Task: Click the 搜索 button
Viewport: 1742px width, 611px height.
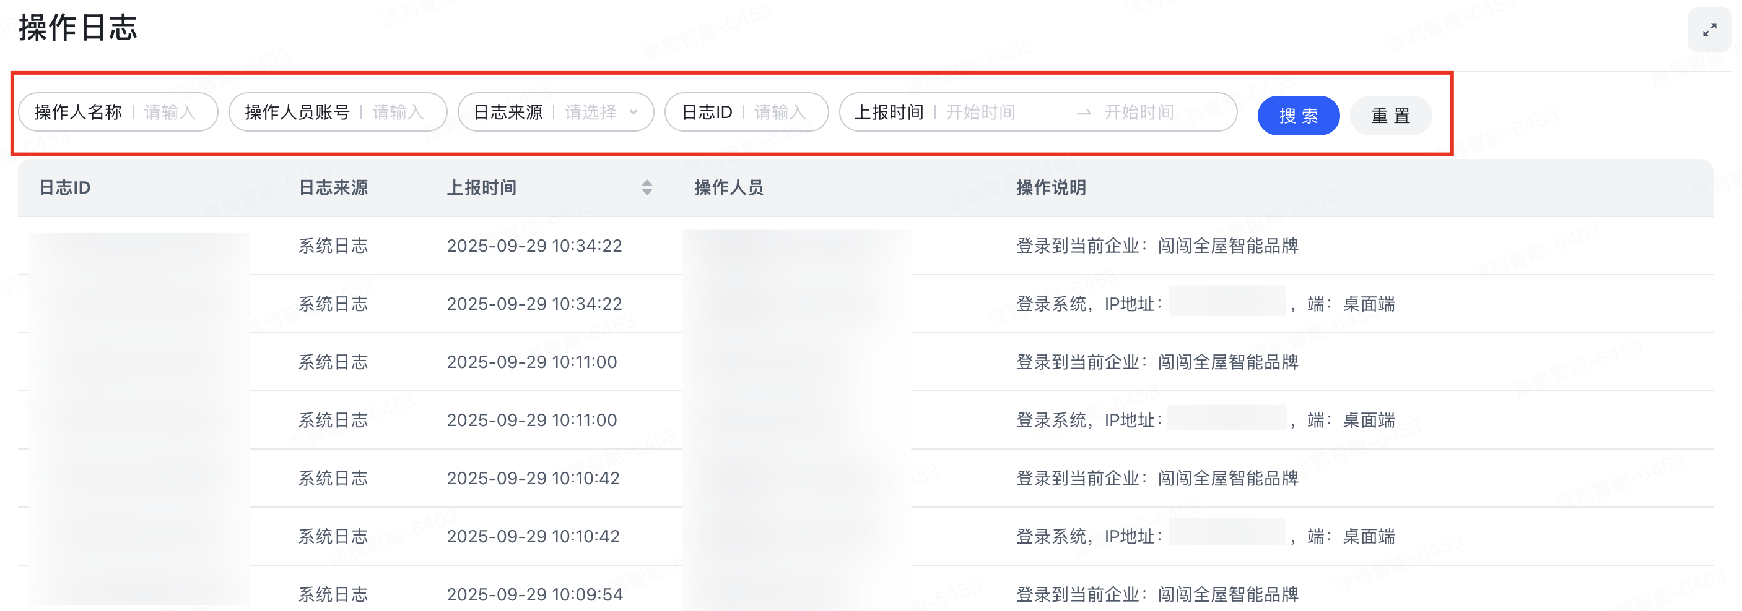Action: click(x=1298, y=116)
